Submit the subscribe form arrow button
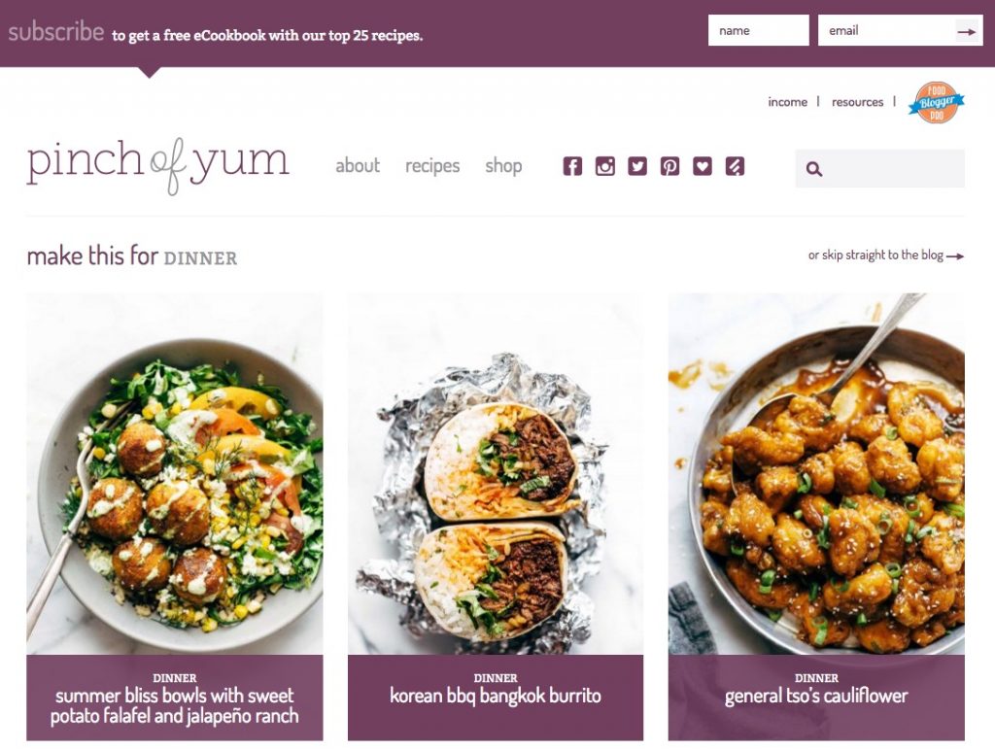 click(x=968, y=31)
